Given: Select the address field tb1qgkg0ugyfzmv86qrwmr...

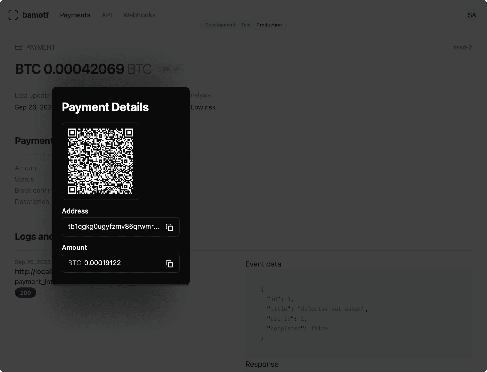Looking at the screenshot, I should point(121,227).
